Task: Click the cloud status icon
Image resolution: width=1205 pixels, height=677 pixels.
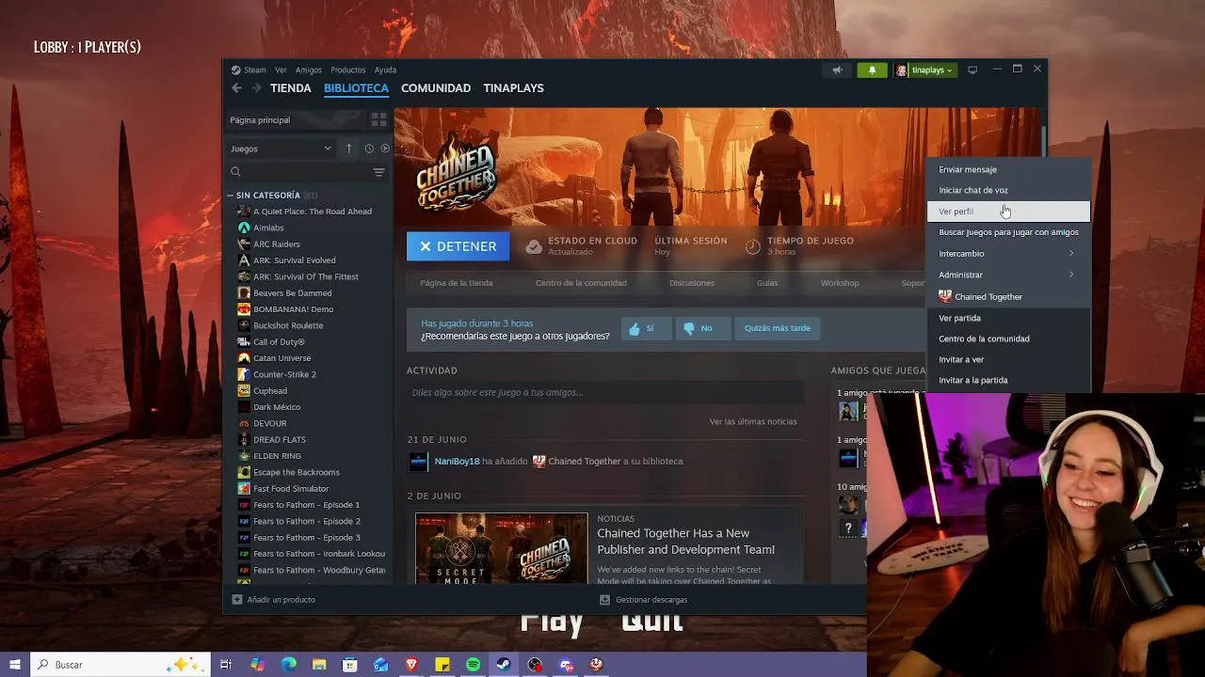Action: point(534,246)
